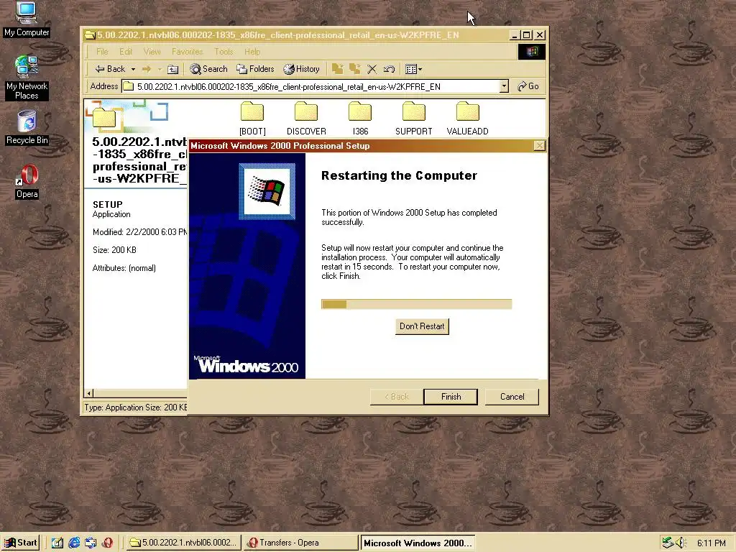Screen dimensions: 736x552
Task: Click the 6:11 PM system clock
Action: click(x=711, y=543)
